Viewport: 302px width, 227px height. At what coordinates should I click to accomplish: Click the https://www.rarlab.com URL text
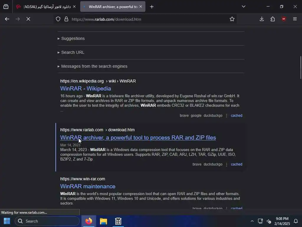(82, 130)
